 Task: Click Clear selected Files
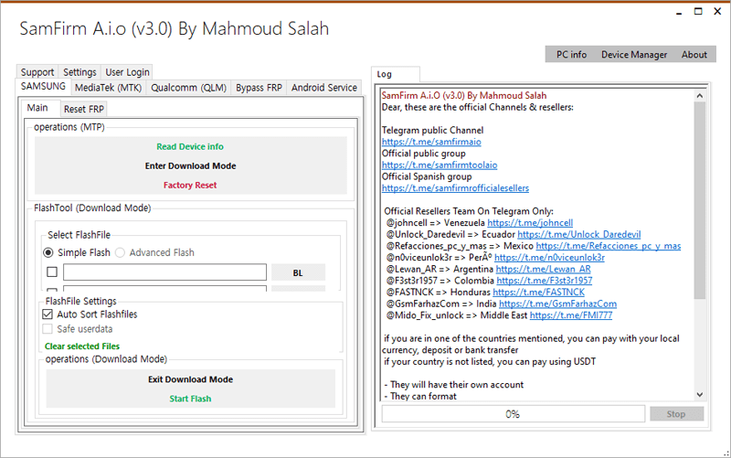82,346
